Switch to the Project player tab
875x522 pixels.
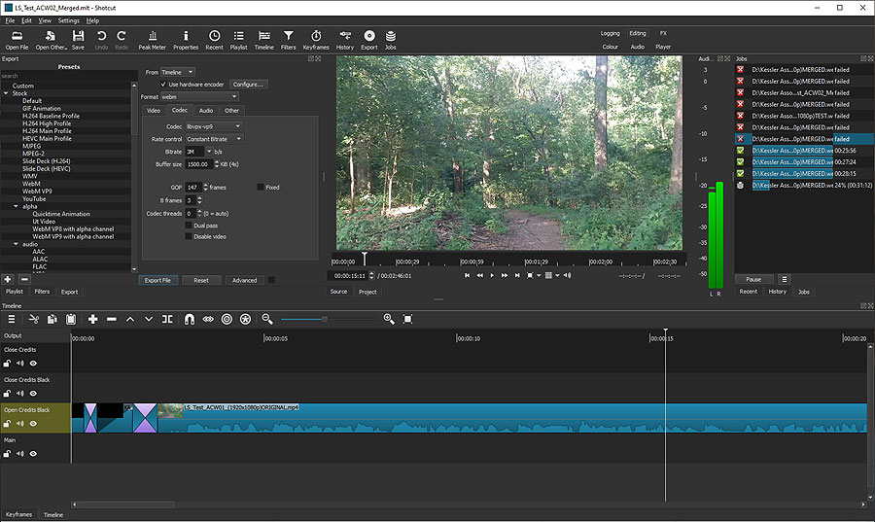(367, 292)
